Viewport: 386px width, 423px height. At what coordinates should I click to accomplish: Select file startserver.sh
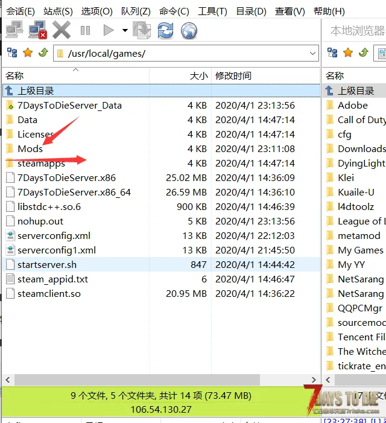[161, 265]
